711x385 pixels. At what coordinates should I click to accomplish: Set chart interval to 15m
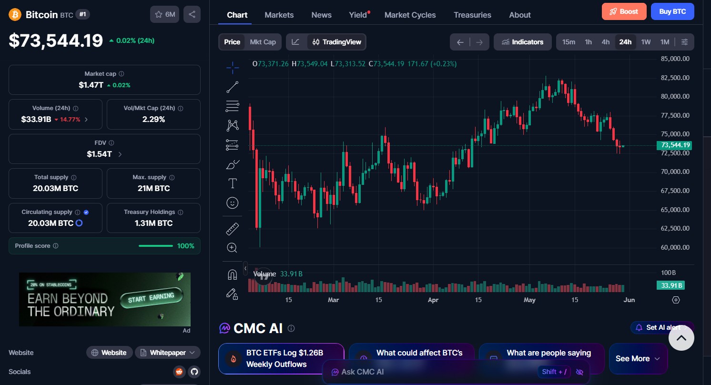tap(569, 42)
